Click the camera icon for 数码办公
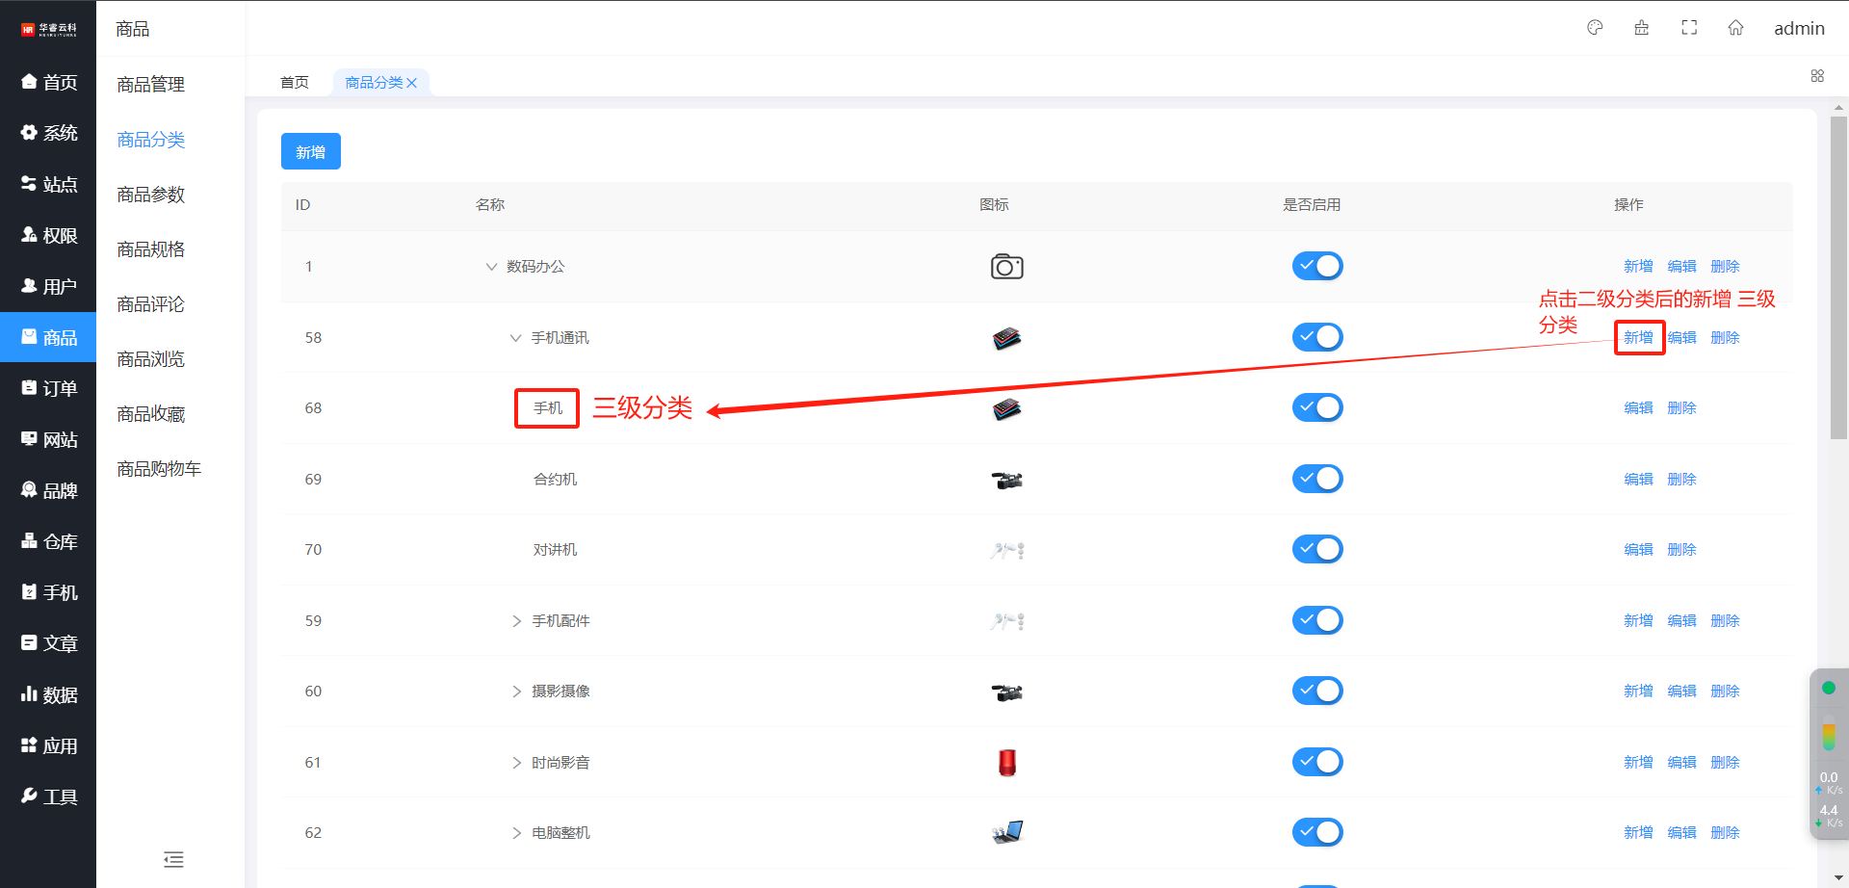The height and width of the screenshot is (888, 1849). (x=1006, y=267)
